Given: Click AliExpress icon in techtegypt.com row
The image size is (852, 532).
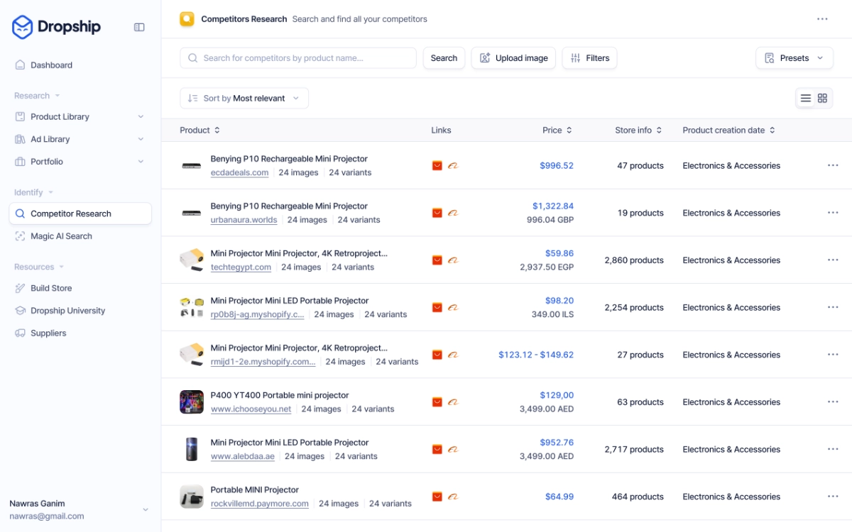Looking at the screenshot, I should (437, 260).
